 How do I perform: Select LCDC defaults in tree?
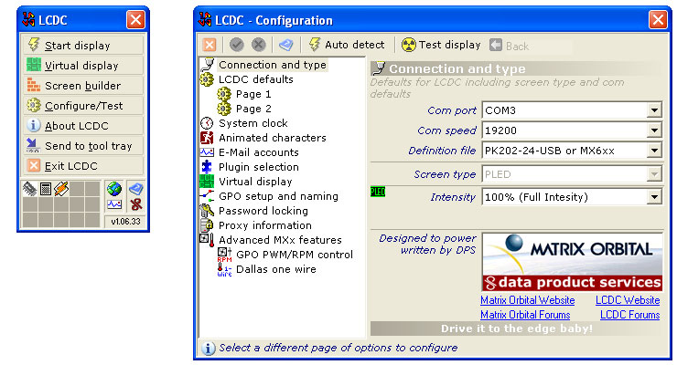[x=256, y=79]
